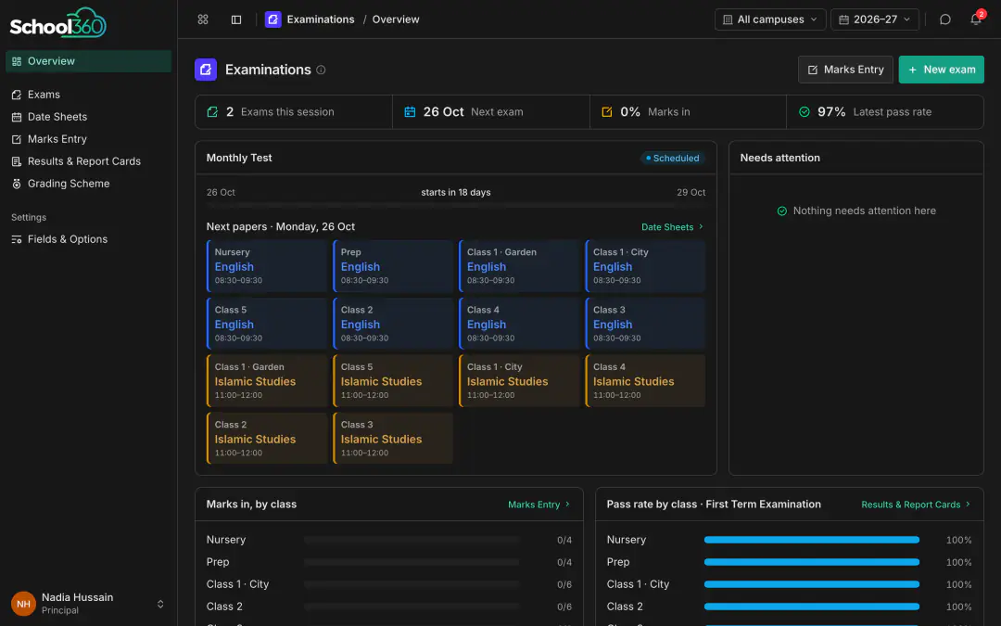
Task: Click the orange marks icon beside 0%
Action: point(607,112)
